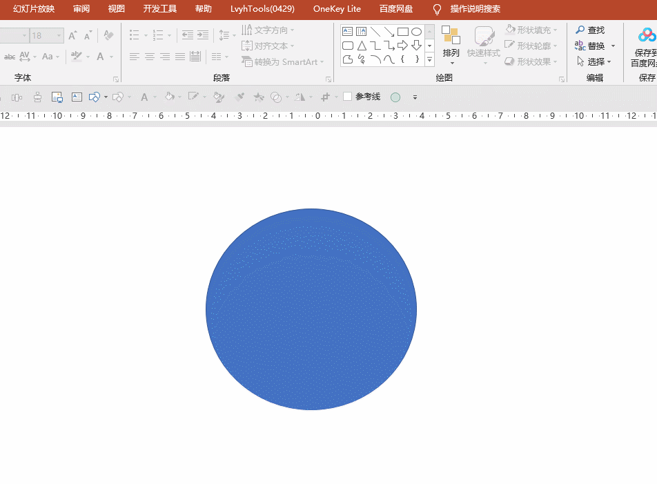Viewport: 657px width, 484px height.
Task: Click the green circle toolbar icon
Action: click(395, 97)
